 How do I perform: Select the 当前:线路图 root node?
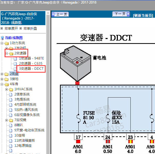[x=14, y=38]
